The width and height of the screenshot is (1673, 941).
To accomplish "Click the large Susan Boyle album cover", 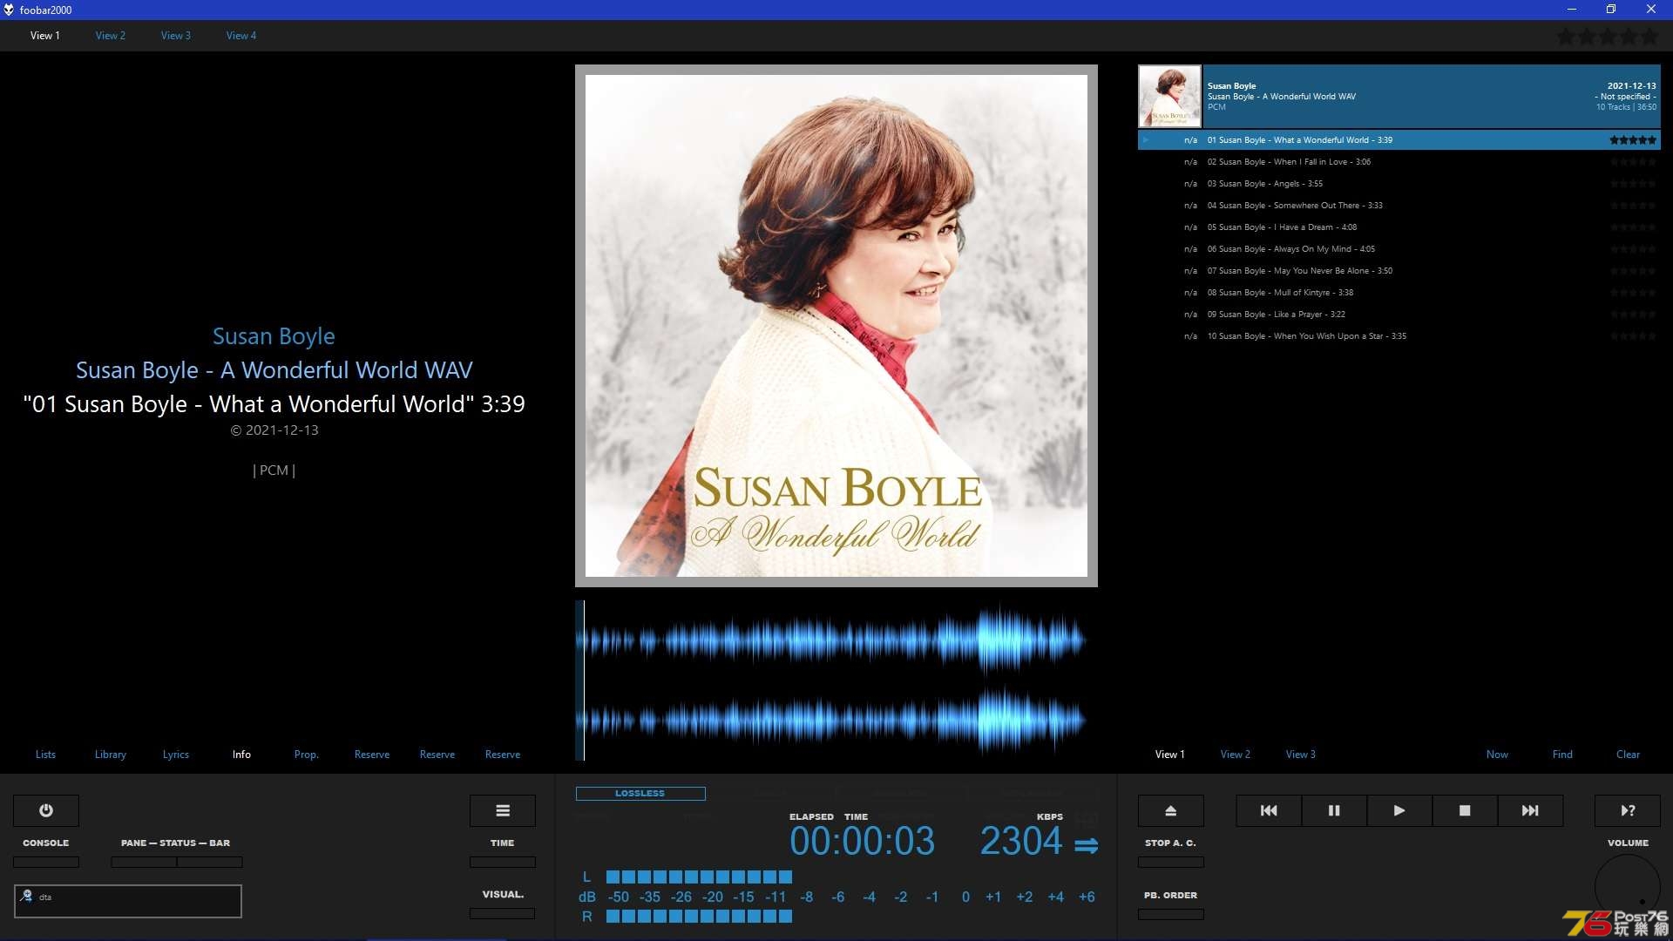I will pos(836,325).
